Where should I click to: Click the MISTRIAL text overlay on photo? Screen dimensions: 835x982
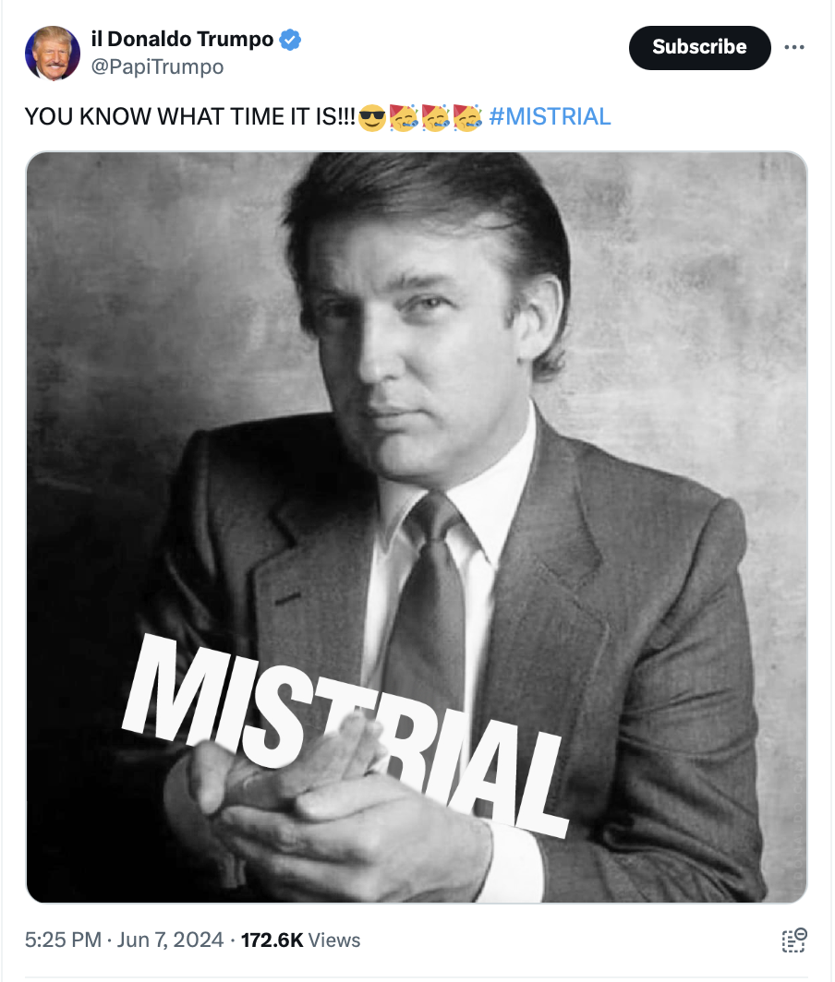pos(345,734)
